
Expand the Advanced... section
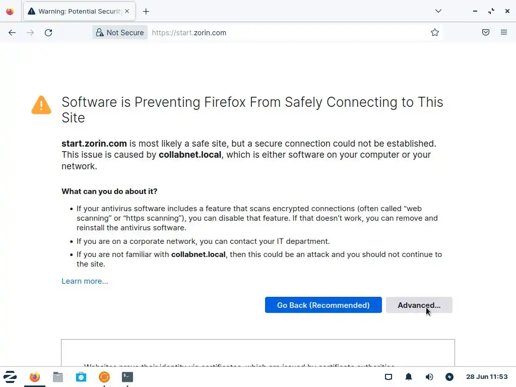click(419, 305)
